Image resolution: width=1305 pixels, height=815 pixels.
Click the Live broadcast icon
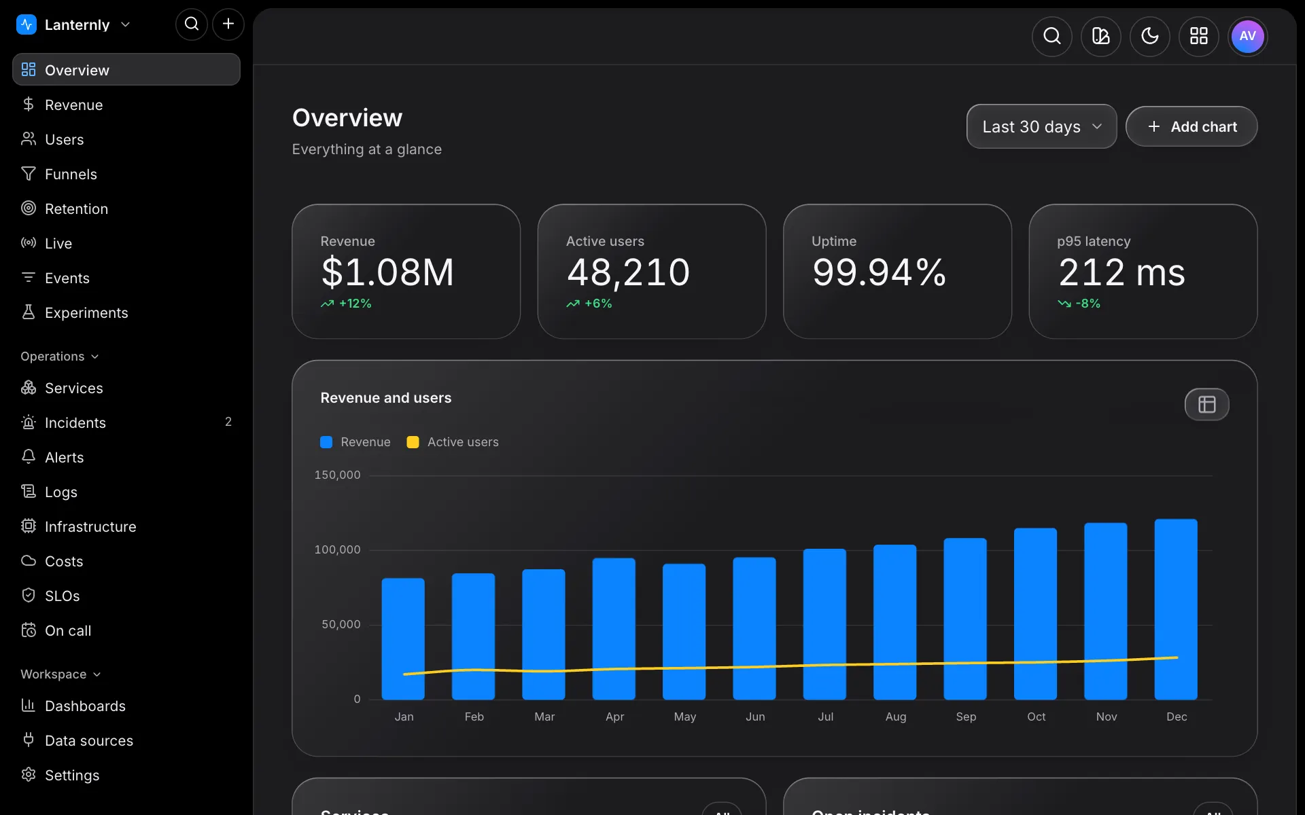pyautogui.click(x=29, y=242)
